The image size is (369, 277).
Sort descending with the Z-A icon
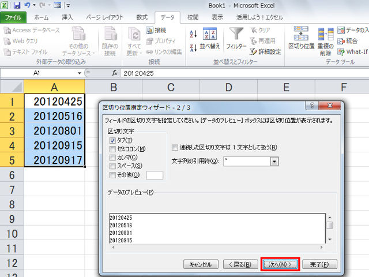point(193,48)
